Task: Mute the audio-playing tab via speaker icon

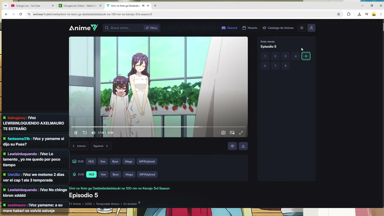Action: pos(143,6)
